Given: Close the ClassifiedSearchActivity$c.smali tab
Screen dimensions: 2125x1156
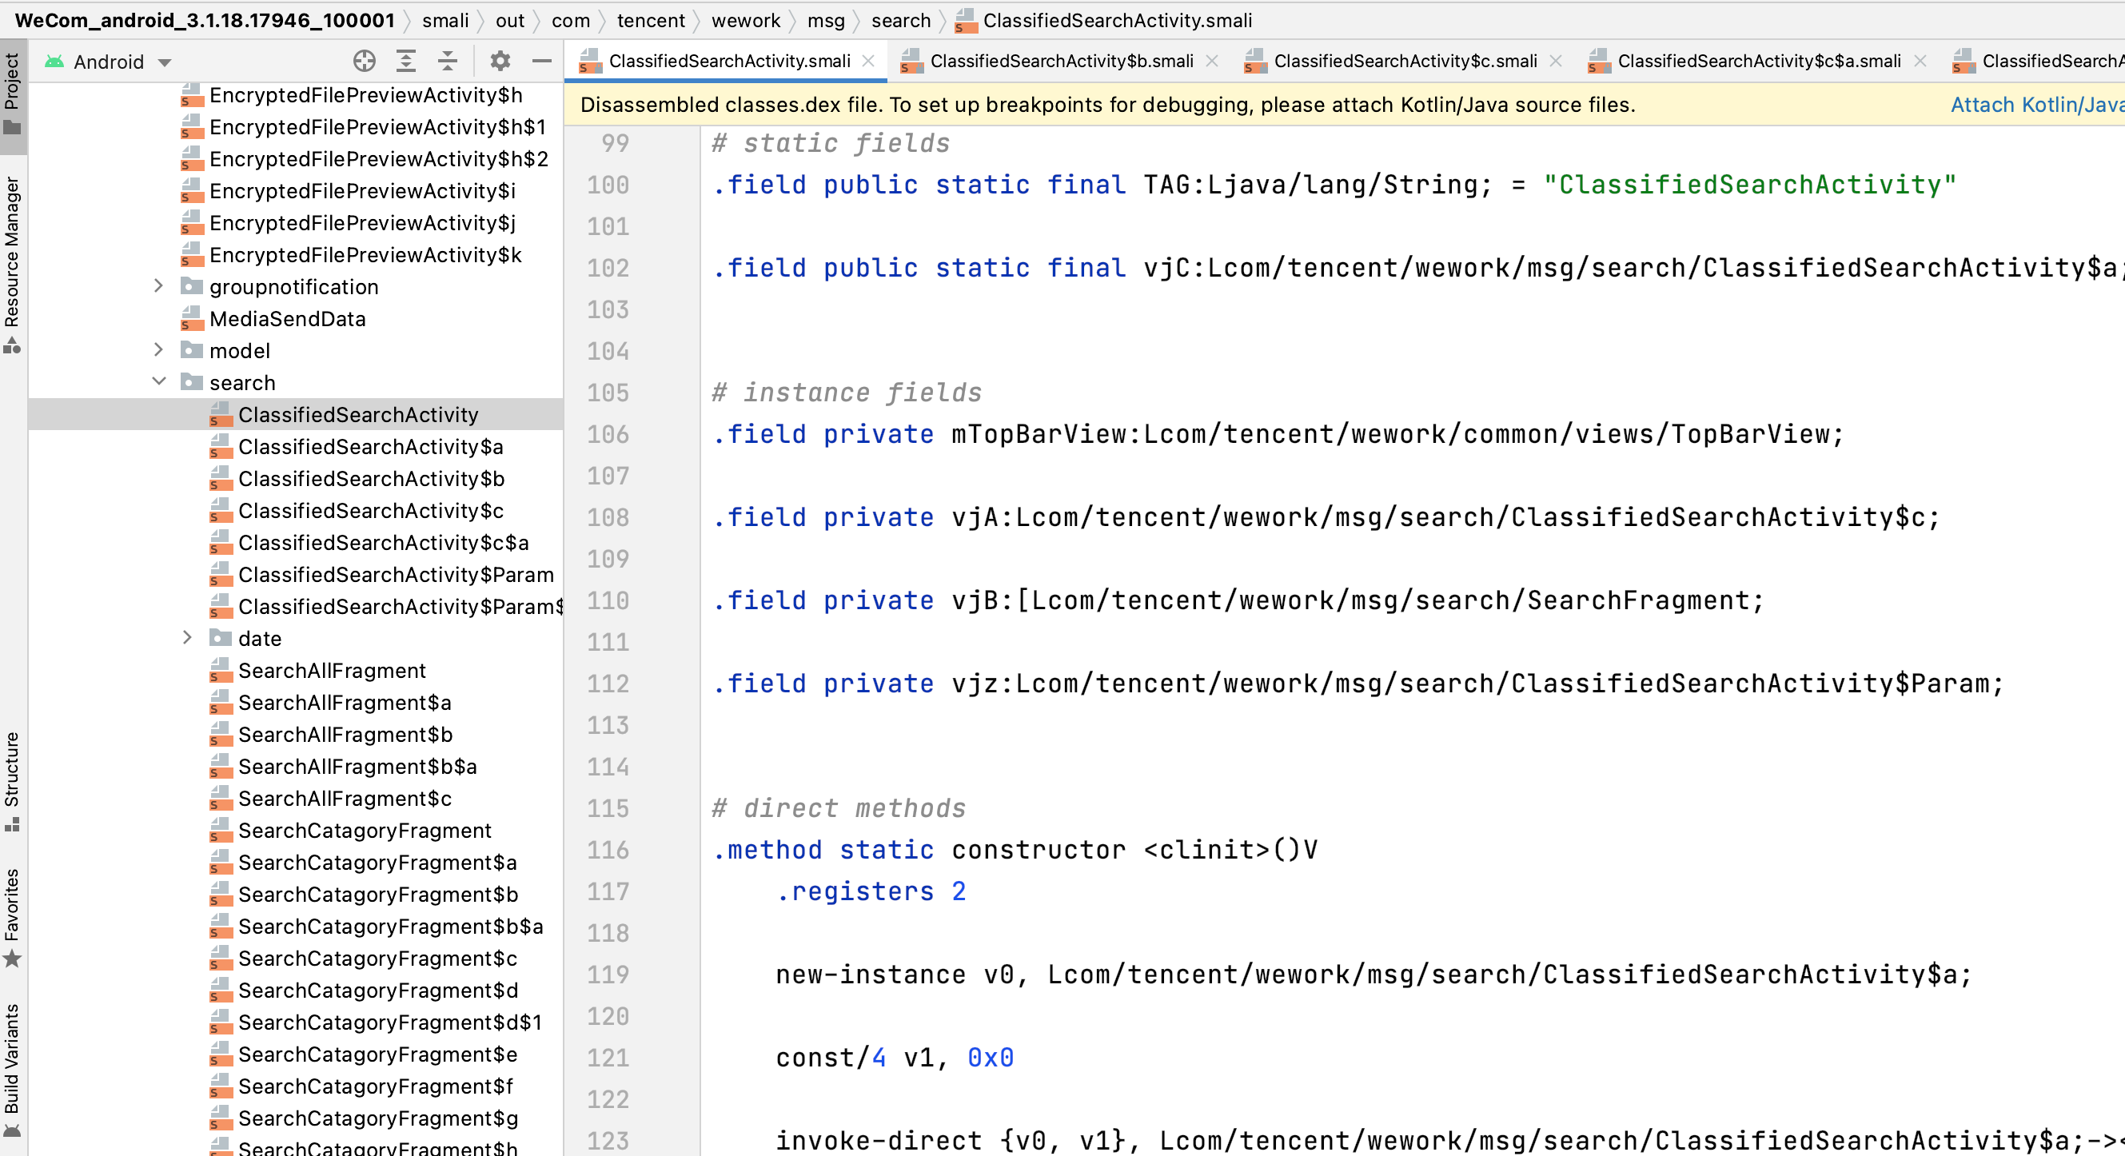Looking at the screenshot, I should point(1556,61).
